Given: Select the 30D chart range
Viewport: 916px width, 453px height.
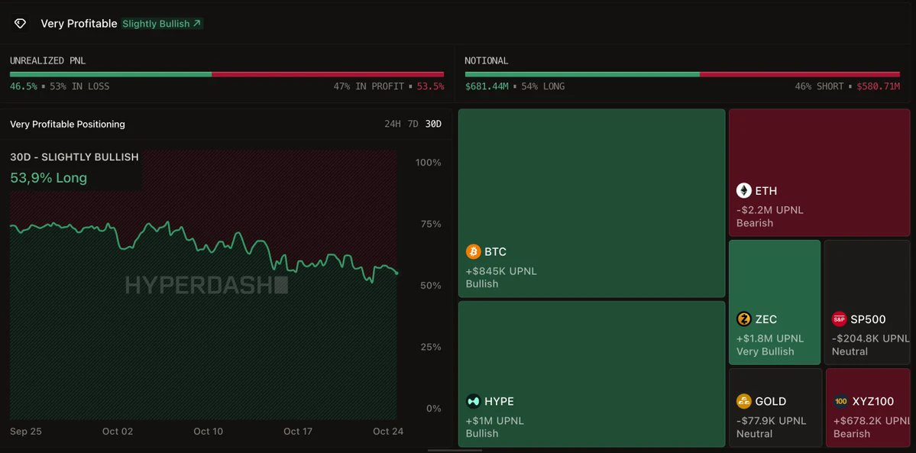Looking at the screenshot, I should (x=433, y=124).
